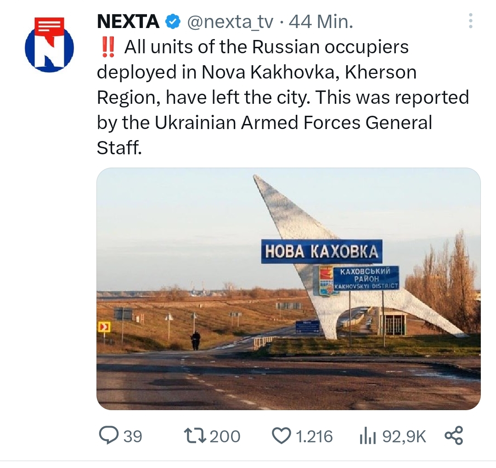This screenshot has height=468, width=496.
Task: Open the three-dot more options menu
Action: 470,21
